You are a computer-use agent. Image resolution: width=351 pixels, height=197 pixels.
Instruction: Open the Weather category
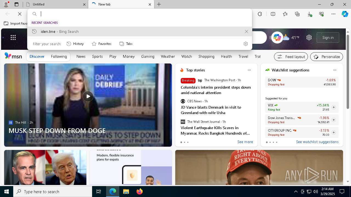point(168,56)
